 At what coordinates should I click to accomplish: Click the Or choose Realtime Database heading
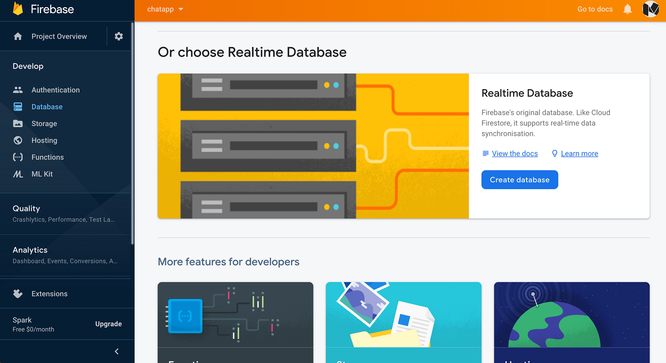click(252, 52)
